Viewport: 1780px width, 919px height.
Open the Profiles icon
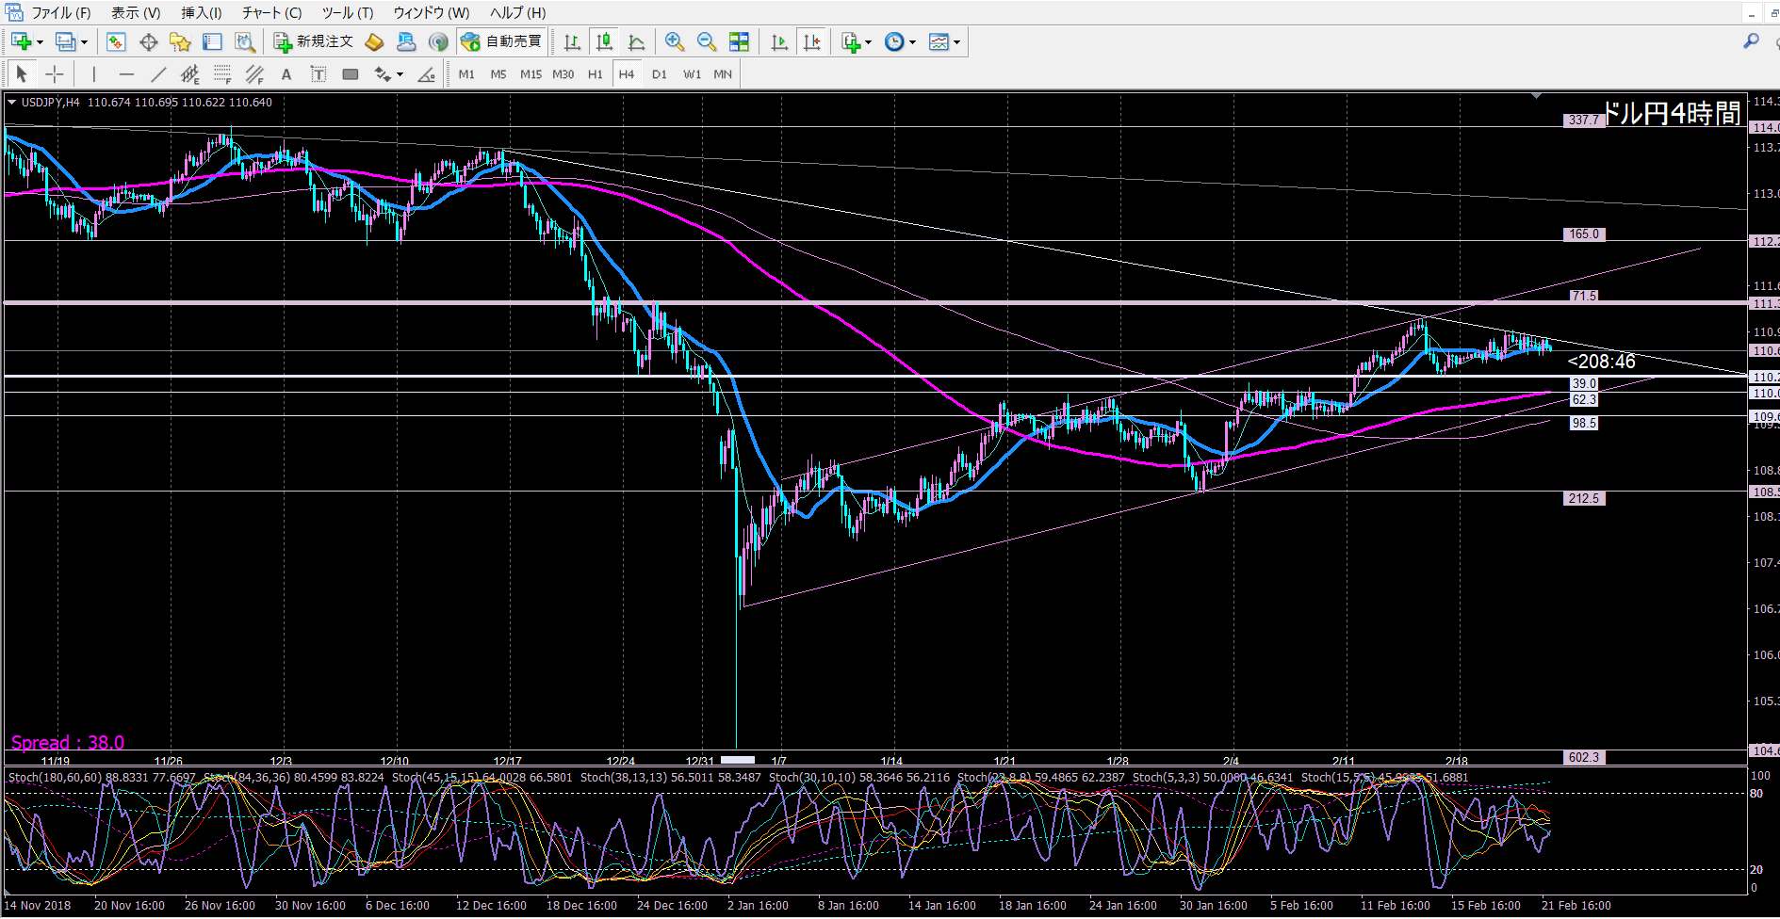coord(65,41)
